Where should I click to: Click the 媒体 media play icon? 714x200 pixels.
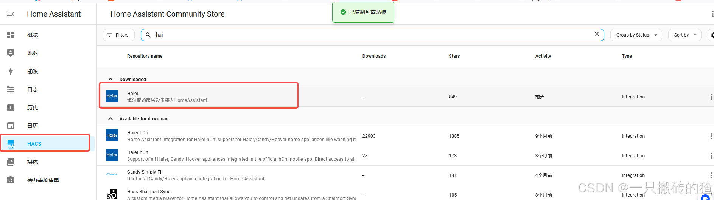pyautogui.click(x=11, y=162)
